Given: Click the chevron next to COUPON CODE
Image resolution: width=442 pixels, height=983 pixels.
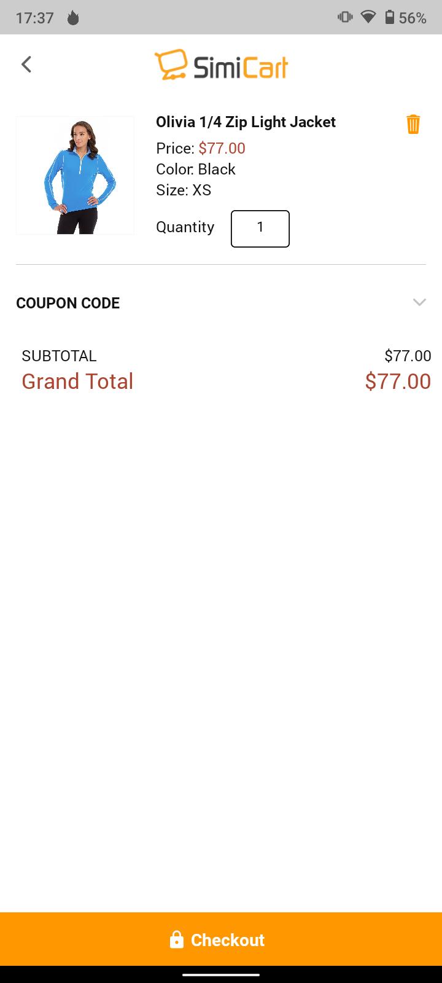Looking at the screenshot, I should 419,302.
